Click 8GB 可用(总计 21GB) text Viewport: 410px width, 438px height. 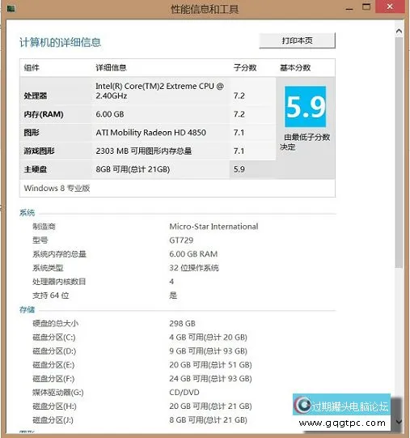[133, 169]
